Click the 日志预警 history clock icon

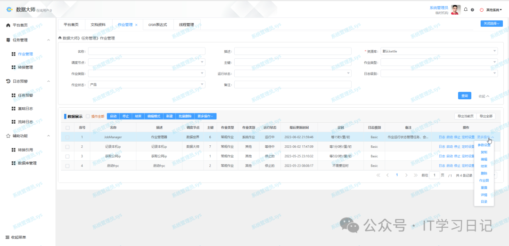pos(8,81)
